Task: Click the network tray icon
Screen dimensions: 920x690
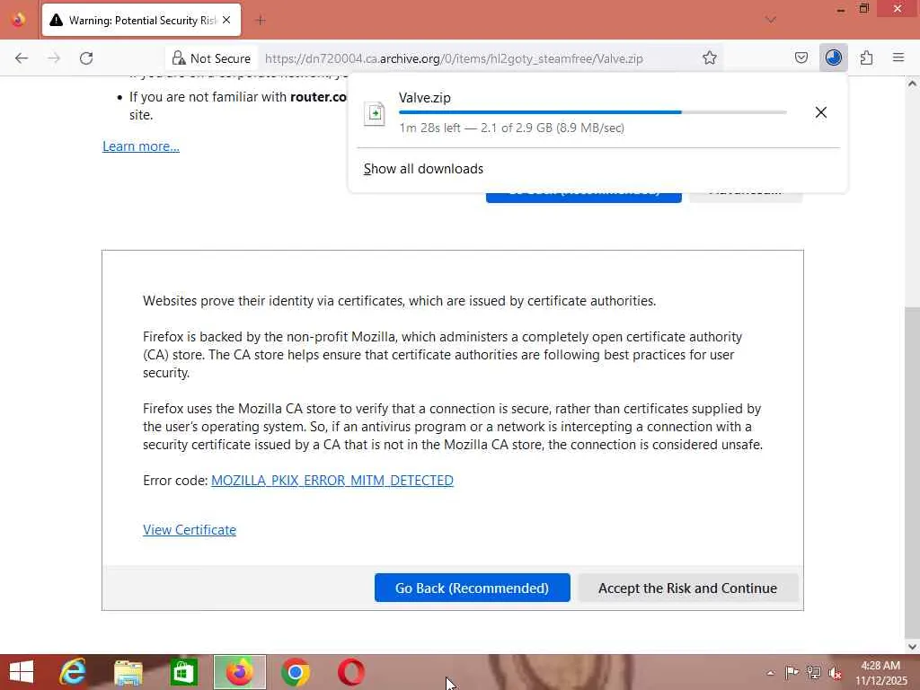Action: [813, 672]
